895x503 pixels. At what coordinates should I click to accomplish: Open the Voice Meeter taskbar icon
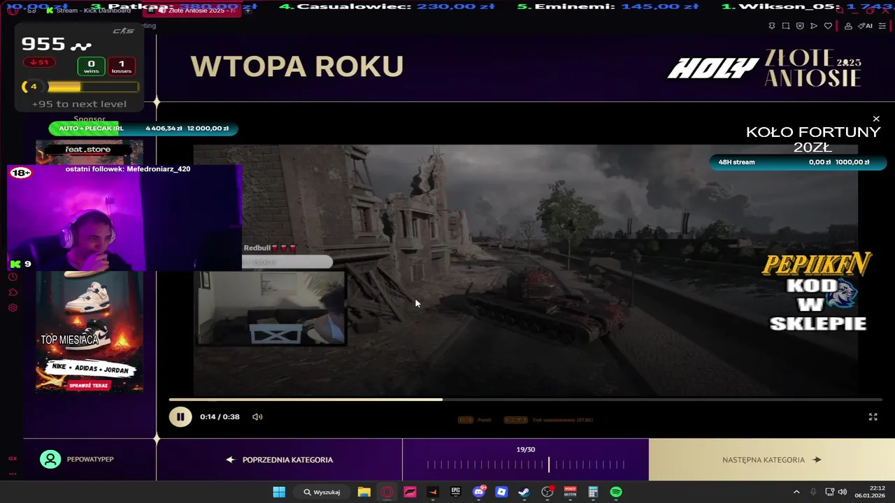(x=570, y=492)
